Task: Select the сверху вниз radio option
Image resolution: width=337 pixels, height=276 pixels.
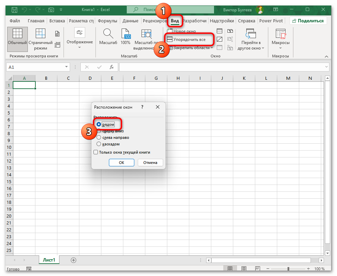Action: tap(99, 131)
